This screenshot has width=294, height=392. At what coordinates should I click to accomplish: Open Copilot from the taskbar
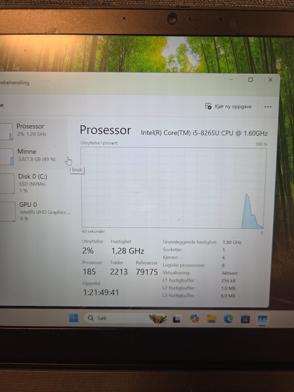click(194, 318)
